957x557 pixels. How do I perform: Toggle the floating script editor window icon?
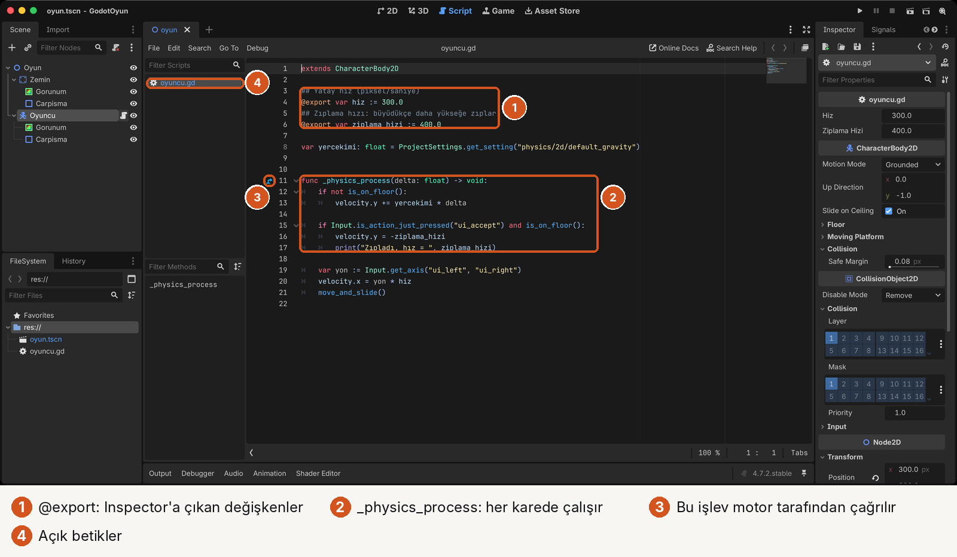click(x=805, y=48)
